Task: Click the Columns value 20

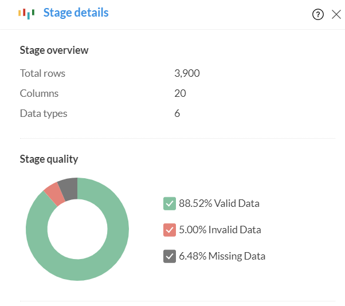Action: [x=180, y=93]
